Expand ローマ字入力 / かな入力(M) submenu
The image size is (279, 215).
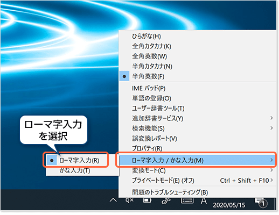click(x=198, y=160)
